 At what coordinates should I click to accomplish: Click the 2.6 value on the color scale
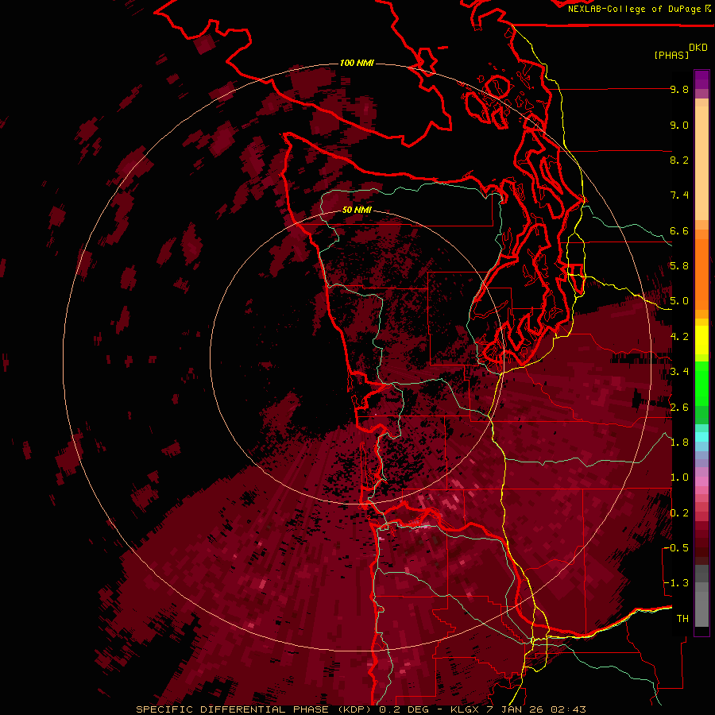click(679, 408)
